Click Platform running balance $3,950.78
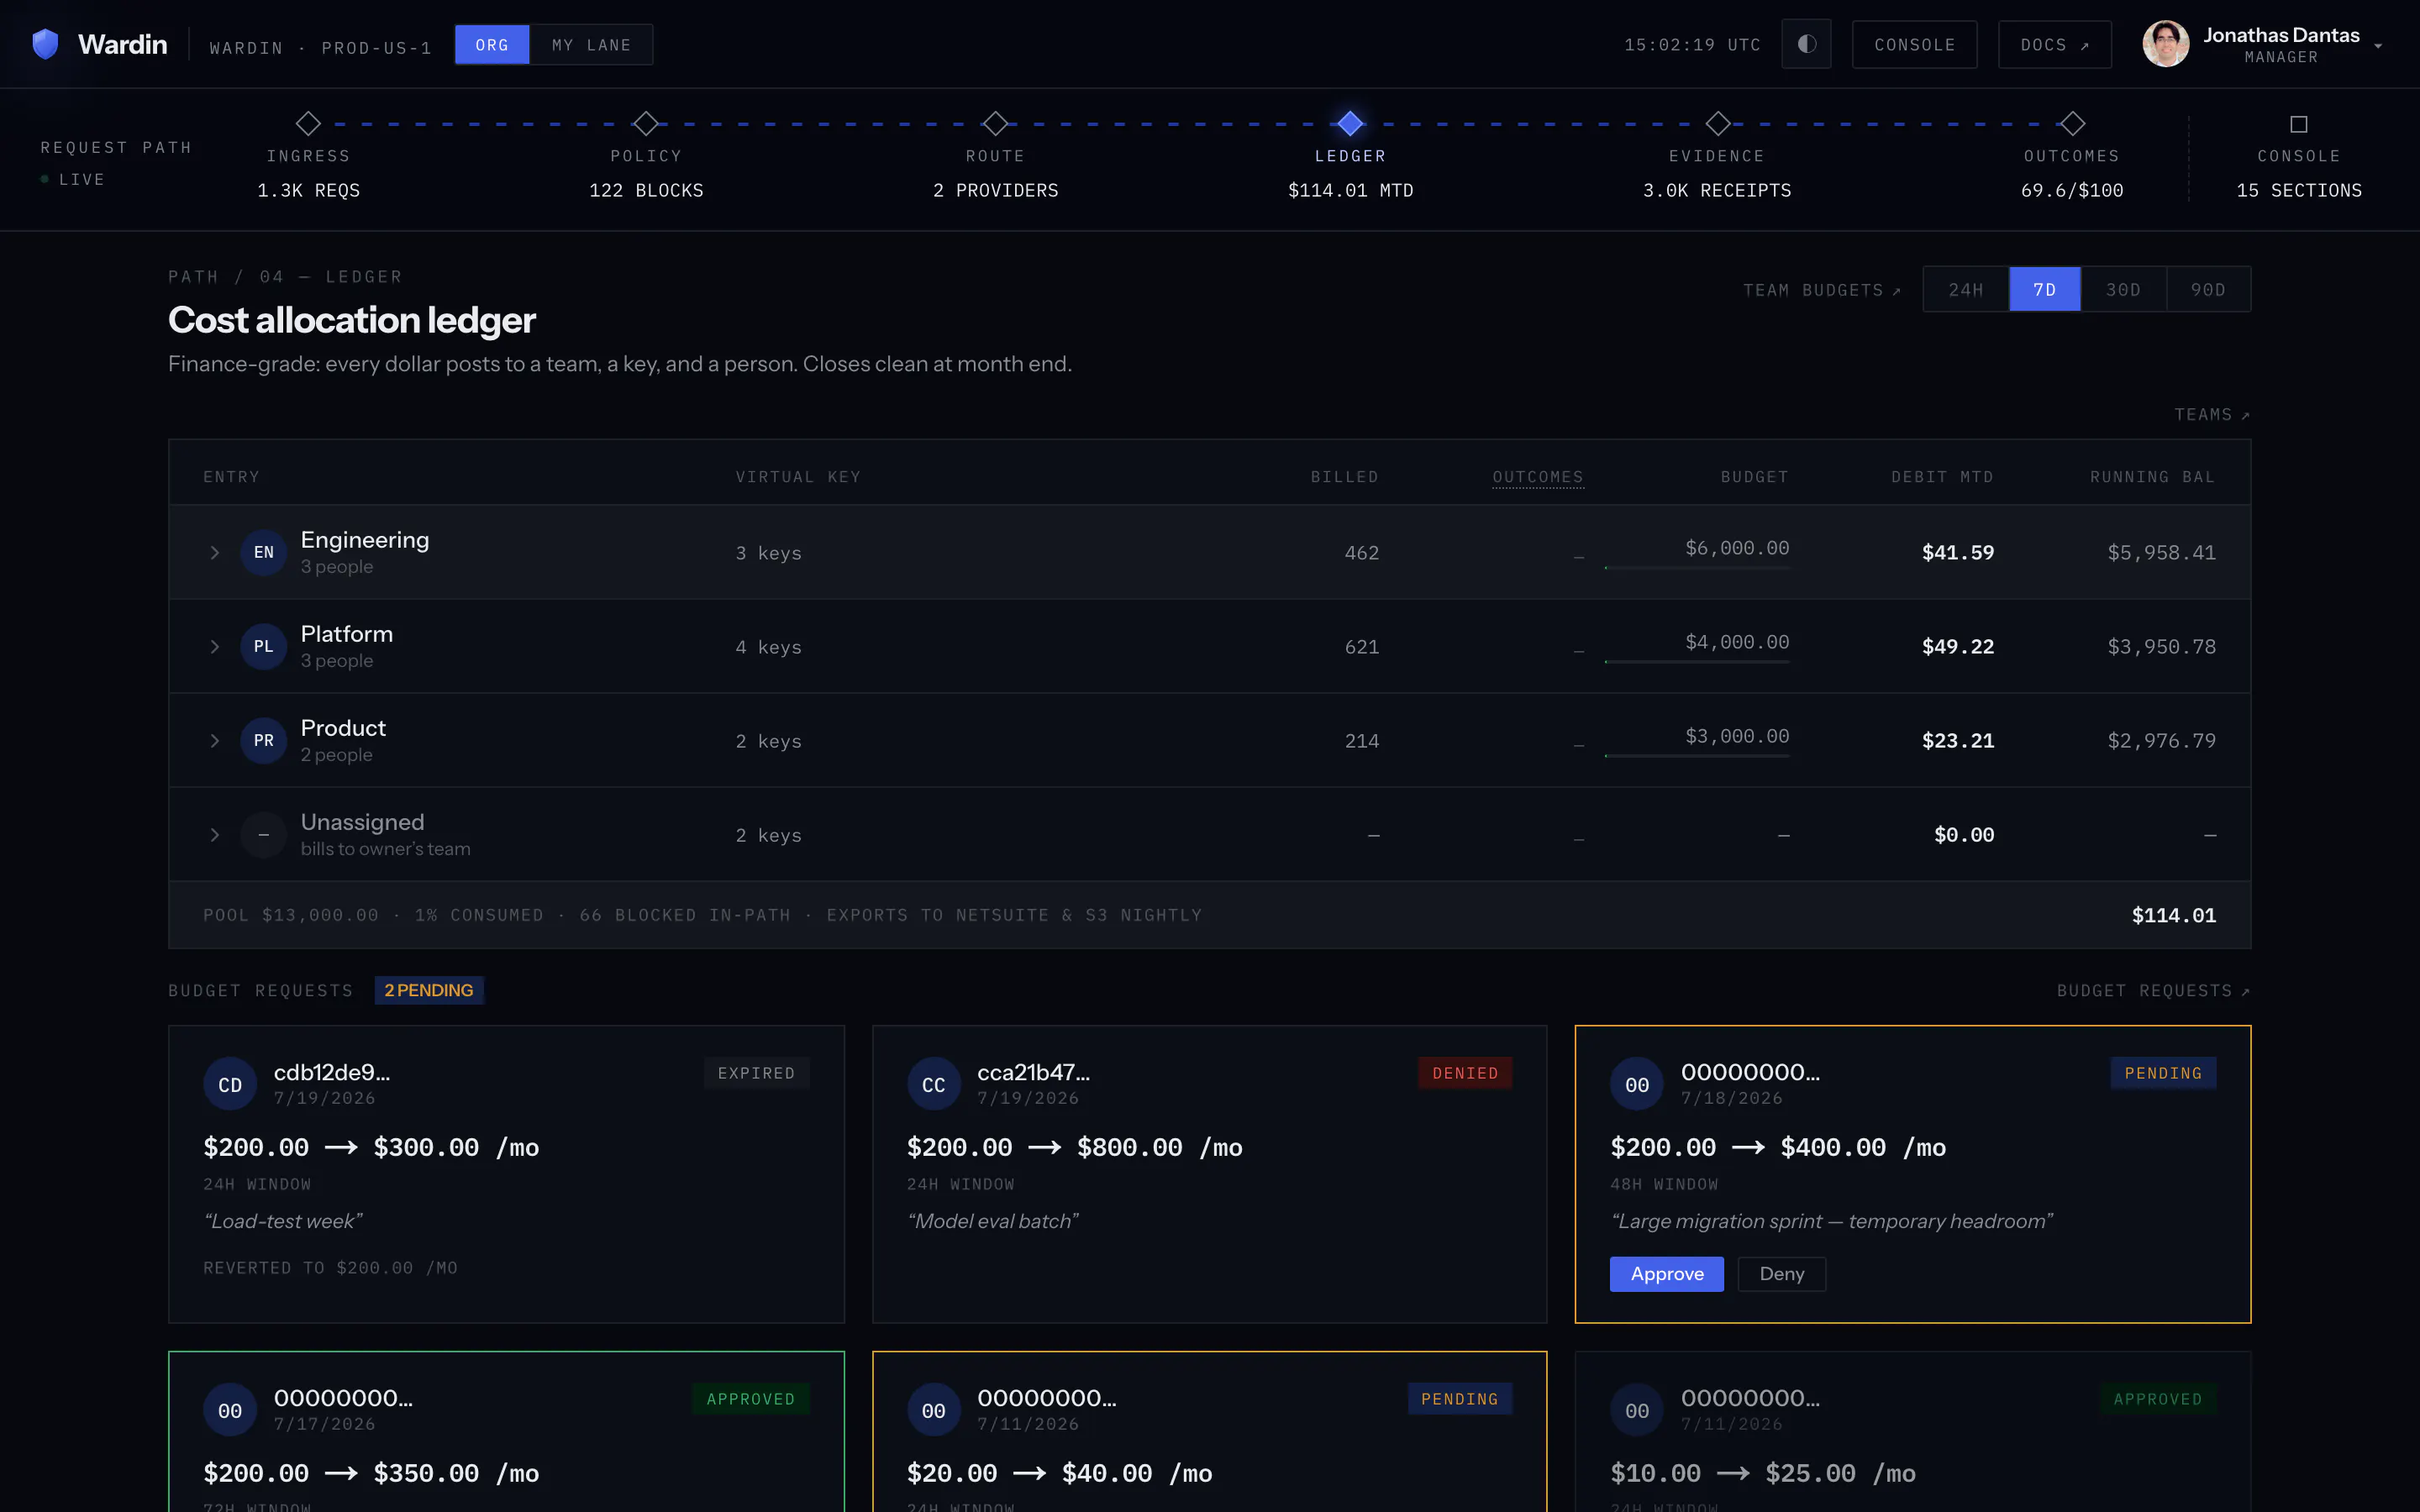The image size is (2420, 1512). (x=2161, y=646)
